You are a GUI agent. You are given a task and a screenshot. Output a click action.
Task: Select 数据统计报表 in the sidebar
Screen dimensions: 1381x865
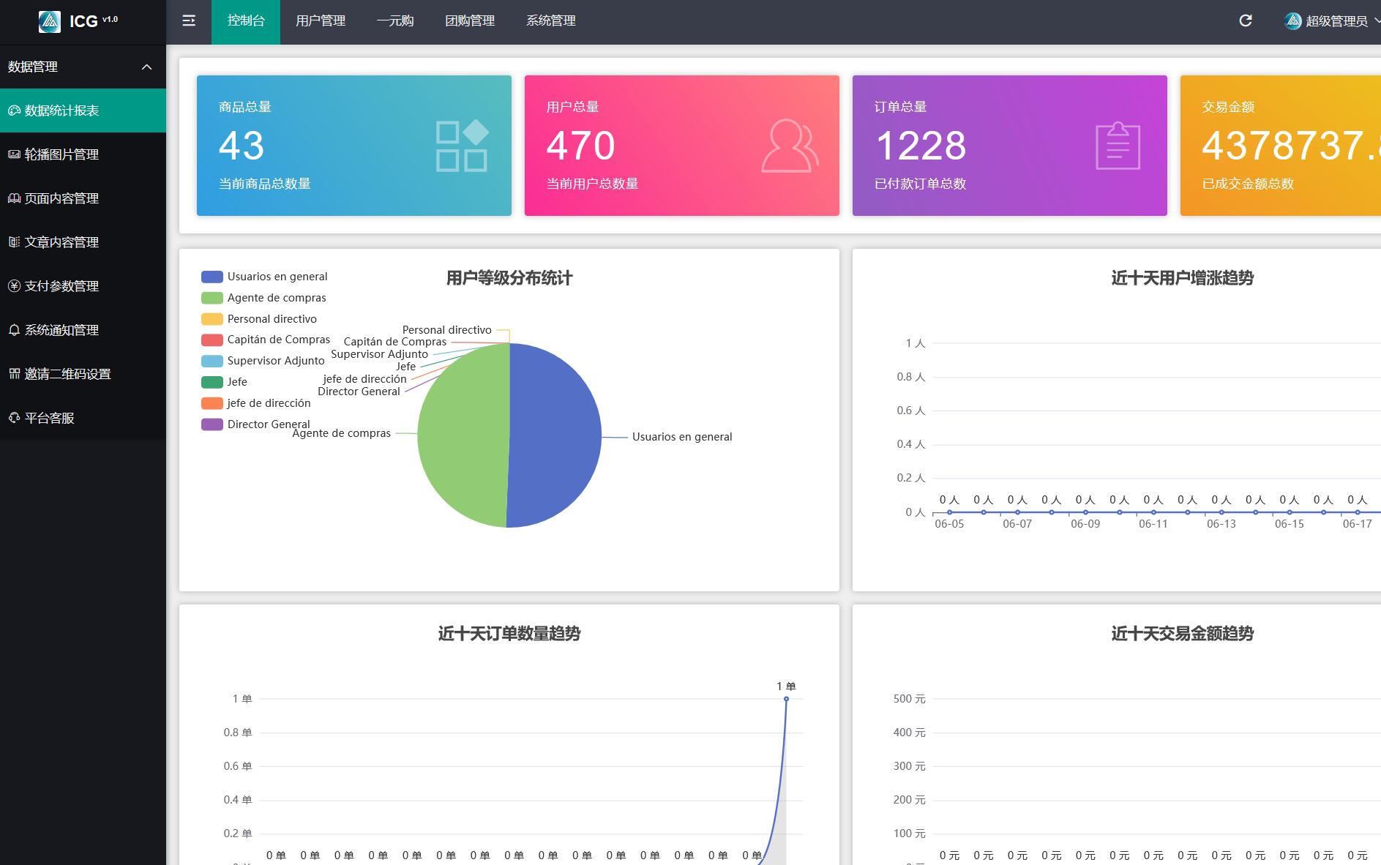click(83, 111)
